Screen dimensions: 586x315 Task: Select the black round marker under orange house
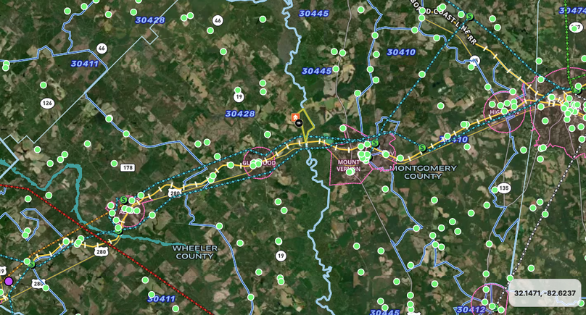(299, 123)
